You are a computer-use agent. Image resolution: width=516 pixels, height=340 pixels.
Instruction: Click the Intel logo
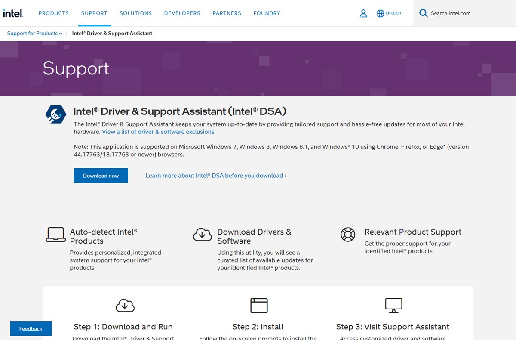[13, 13]
